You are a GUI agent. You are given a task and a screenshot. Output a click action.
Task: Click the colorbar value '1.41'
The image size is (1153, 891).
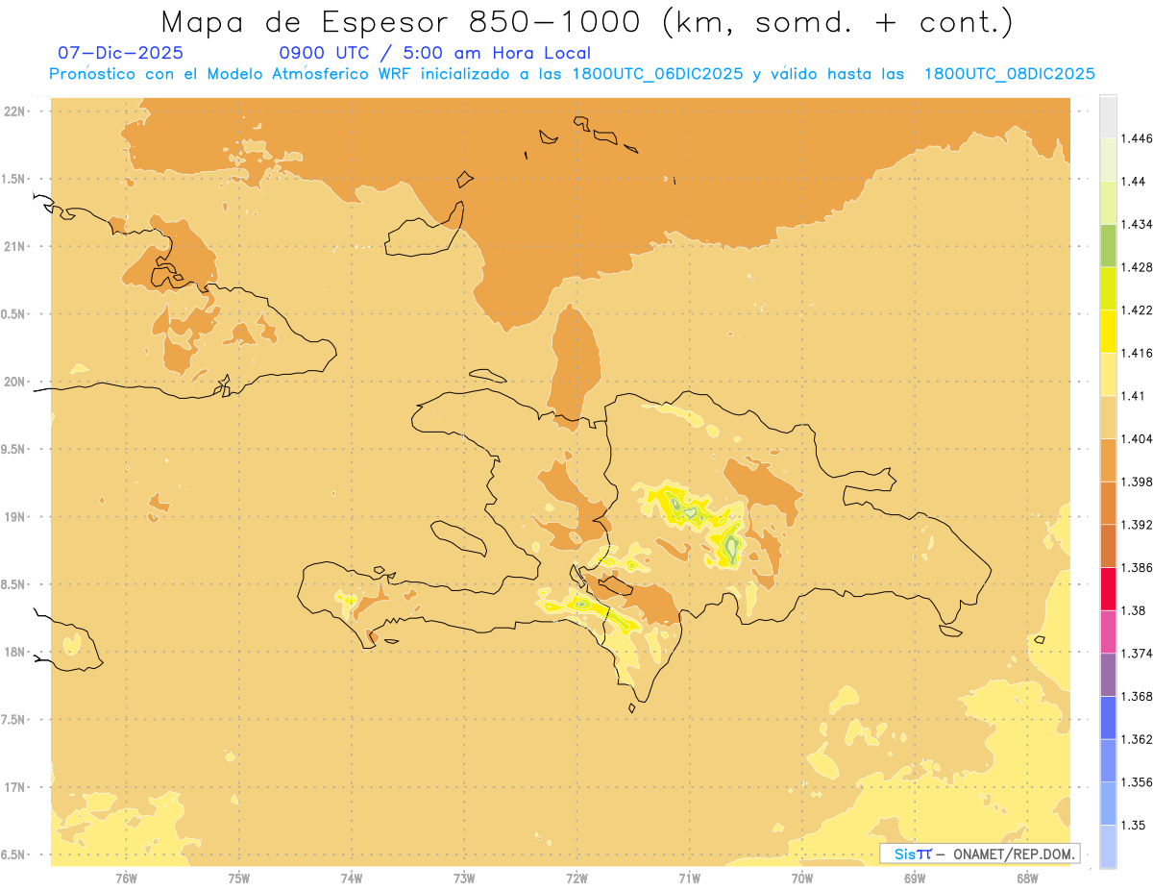coord(1134,395)
